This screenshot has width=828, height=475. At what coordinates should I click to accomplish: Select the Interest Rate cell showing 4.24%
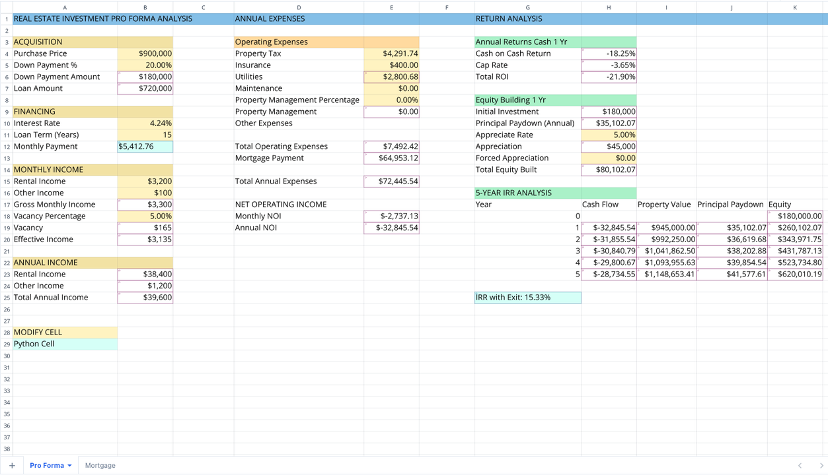pos(145,123)
